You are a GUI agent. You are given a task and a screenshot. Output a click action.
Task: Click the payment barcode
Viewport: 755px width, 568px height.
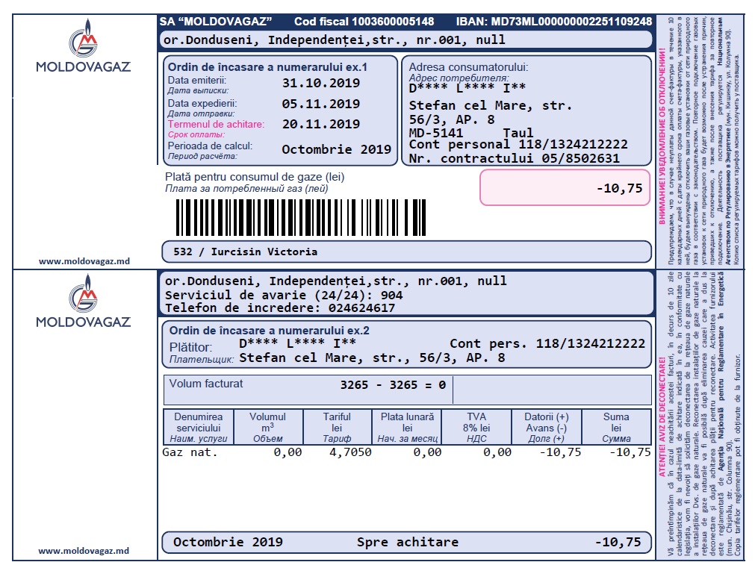(x=301, y=218)
